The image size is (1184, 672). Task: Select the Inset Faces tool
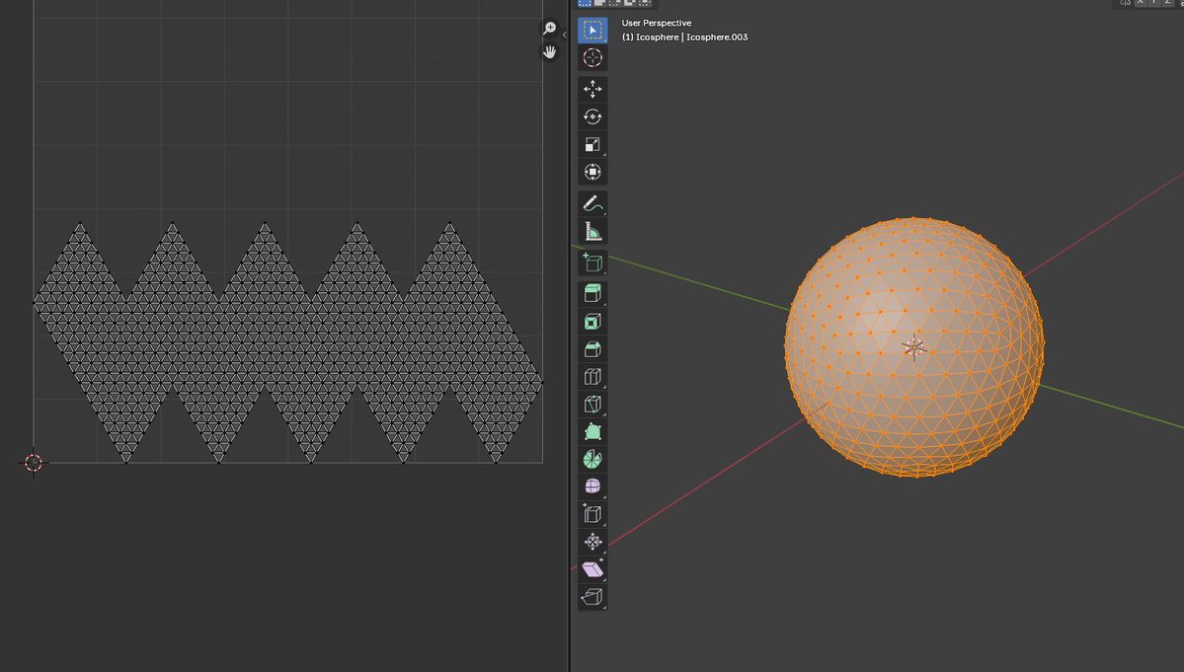pos(592,322)
